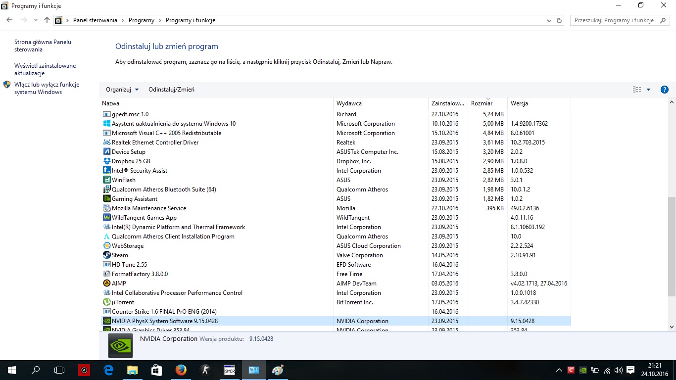
Task: Click the Steam program icon
Action: (106, 255)
